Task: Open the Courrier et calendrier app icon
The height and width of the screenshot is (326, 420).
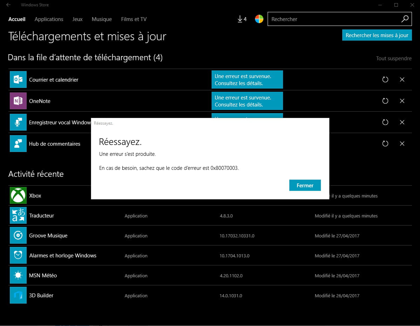Action: click(18, 79)
